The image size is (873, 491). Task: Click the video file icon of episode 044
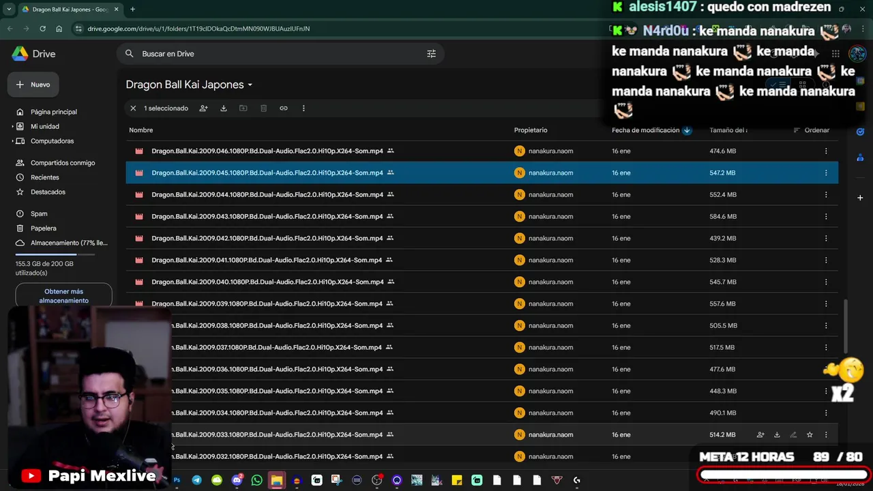click(139, 194)
